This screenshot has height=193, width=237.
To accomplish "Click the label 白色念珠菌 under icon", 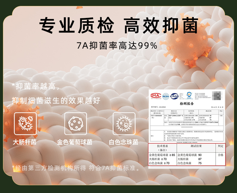I will coord(124,142).
